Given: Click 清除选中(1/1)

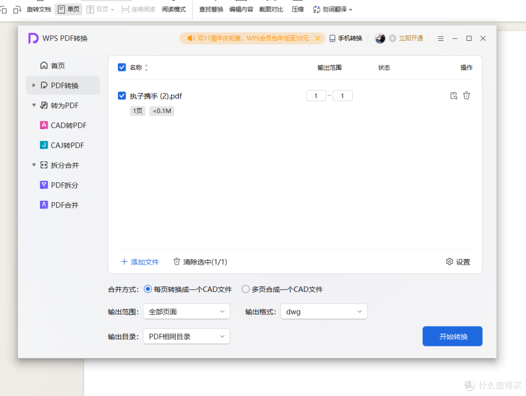Looking at the screenshot, I should pos(200,262).
